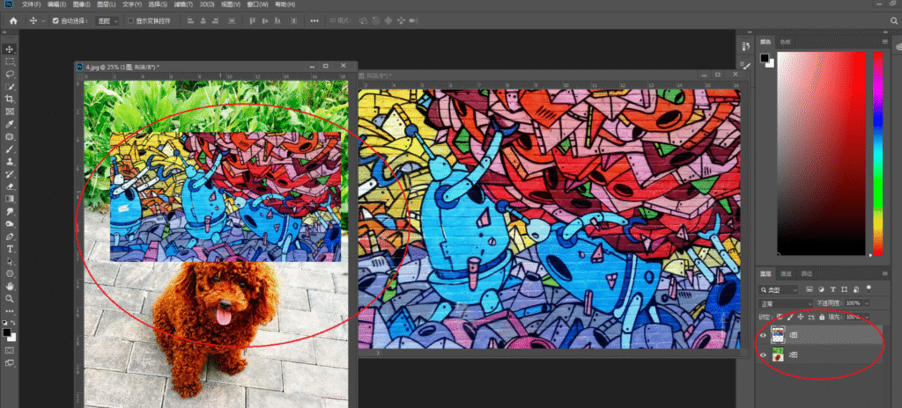This screenshot has height=408, width=902.
Task: Hide the bottom dog layer's eye icon
Action: (763, 356)
